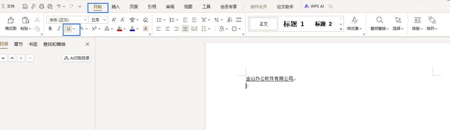Switch to the 引用 tab
The image size is (450, 130).
point(152,7)
